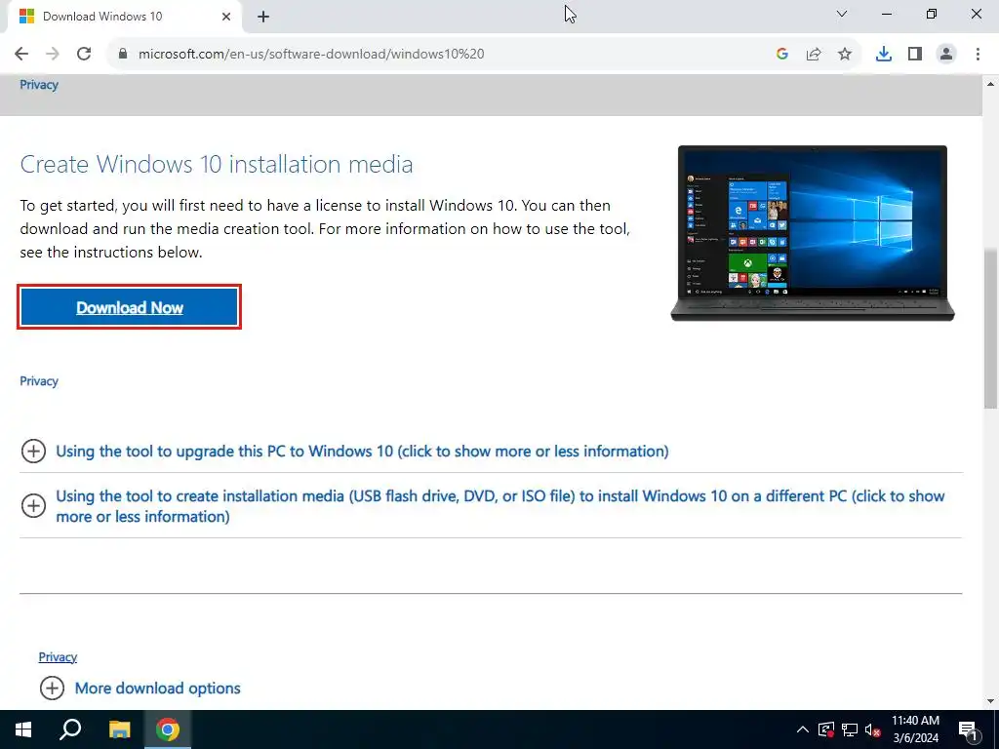Click Privacy link below Download Now
Image resolution: width=999 pixels, height=749 pixels.
[39, 381]
